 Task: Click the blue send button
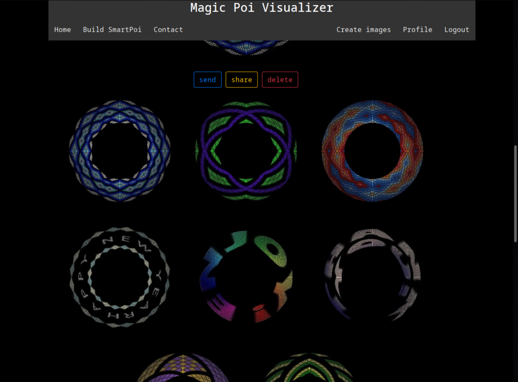(x=207, y=79)
